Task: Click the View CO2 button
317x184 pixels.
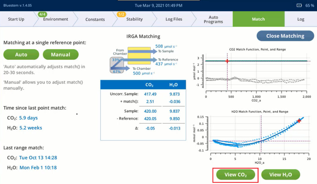Action: (x=235, y=175)
